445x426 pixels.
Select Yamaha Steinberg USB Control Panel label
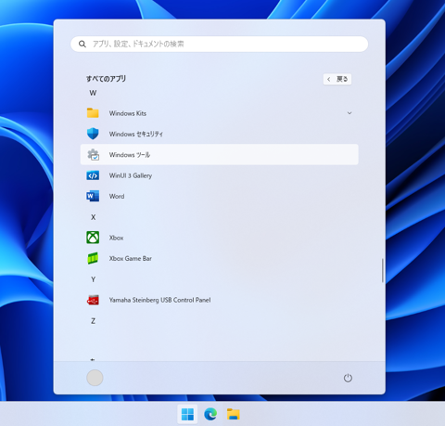[159, 300]
